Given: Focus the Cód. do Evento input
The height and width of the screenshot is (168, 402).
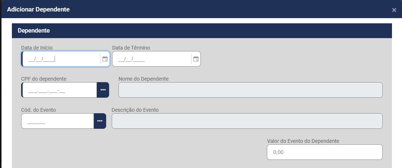Looking at the screenshot, I should pyautogui.click(x=58, y=121).
